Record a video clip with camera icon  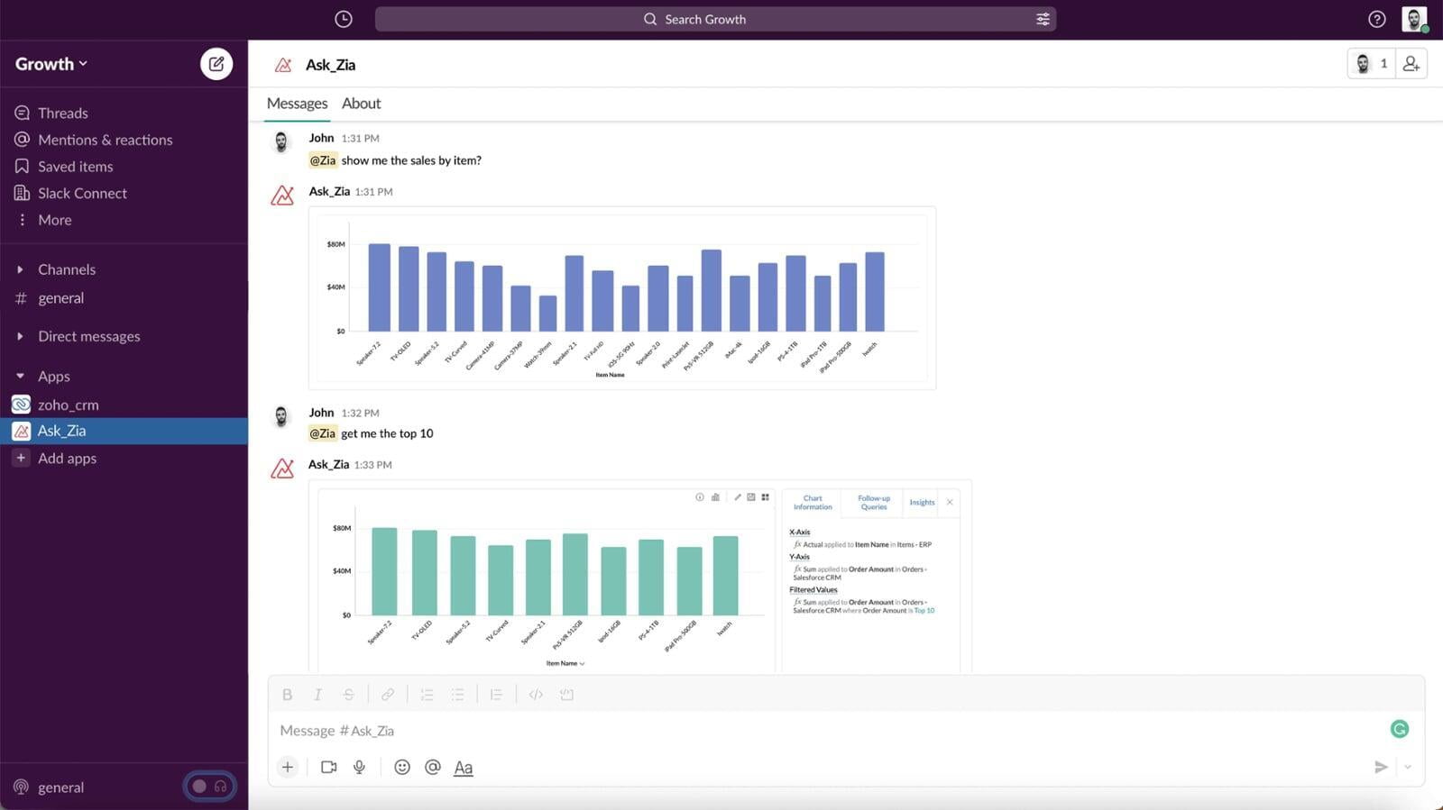(x=328, y=768)
